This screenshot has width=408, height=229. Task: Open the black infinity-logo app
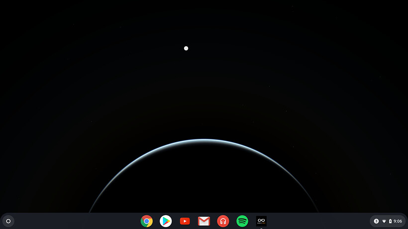click(x=261, y=221)
